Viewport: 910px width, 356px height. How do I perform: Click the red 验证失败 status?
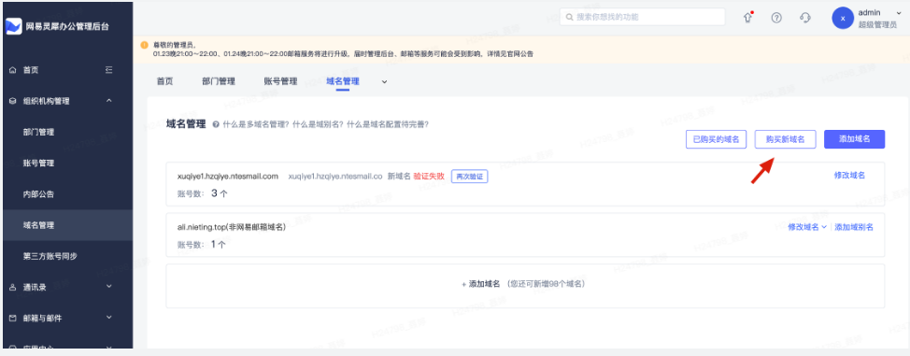(x=429, y=176)
